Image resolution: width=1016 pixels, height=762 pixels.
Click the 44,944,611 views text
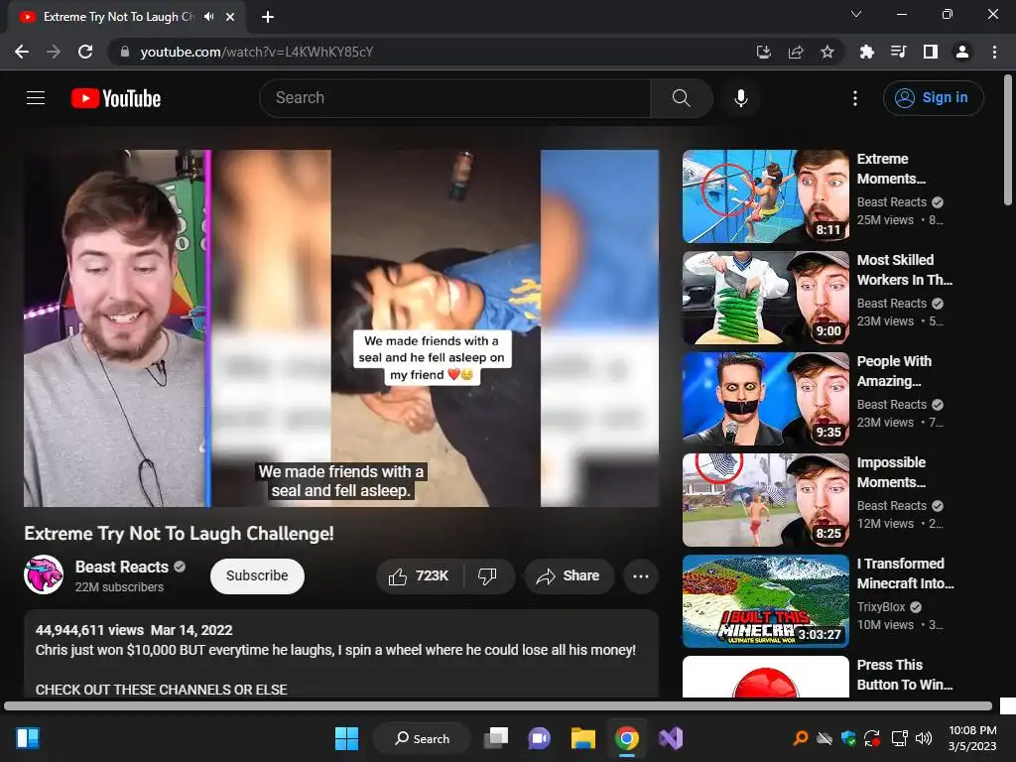point(89,630)
